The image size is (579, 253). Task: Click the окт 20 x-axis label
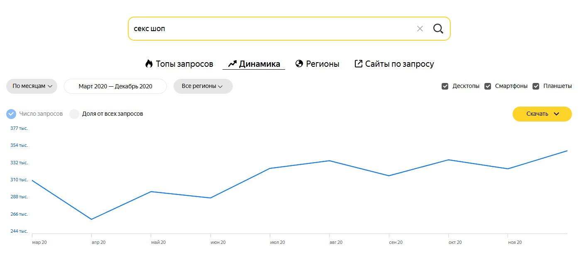(455, 242)
